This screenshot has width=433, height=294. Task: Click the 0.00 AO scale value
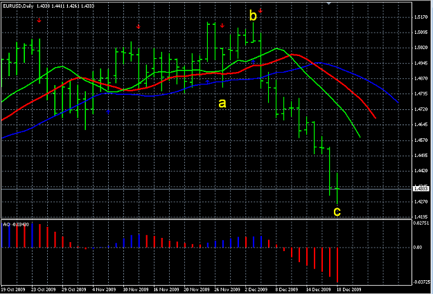pos(418,248)
